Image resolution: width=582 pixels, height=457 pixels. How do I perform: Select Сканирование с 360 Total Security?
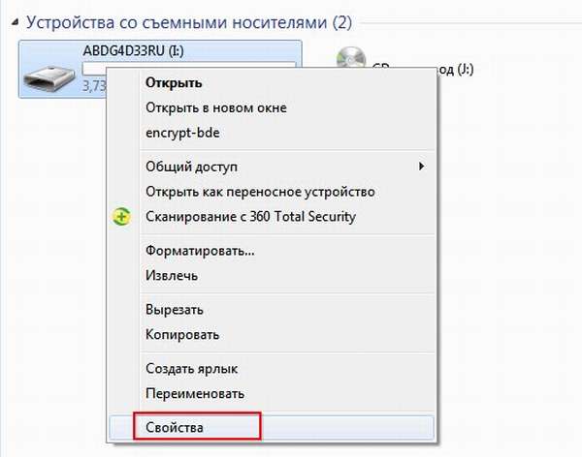250,217
